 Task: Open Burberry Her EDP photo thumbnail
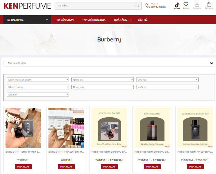(66, 128)
